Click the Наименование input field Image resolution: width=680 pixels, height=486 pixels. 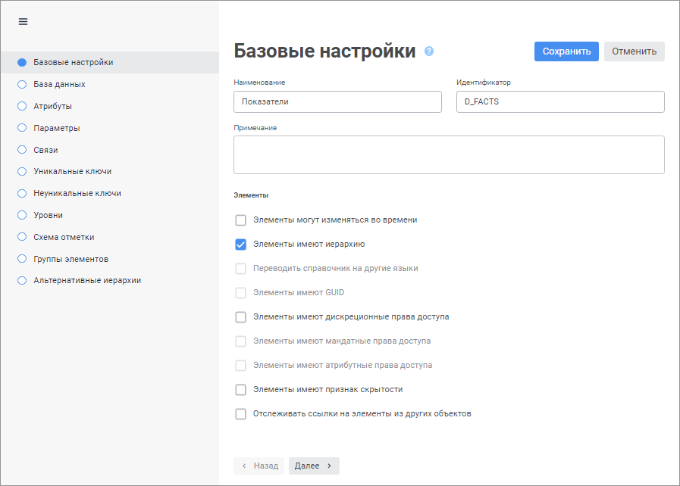tap(337, 101)
